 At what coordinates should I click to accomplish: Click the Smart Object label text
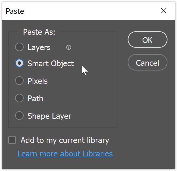[51, 64]
